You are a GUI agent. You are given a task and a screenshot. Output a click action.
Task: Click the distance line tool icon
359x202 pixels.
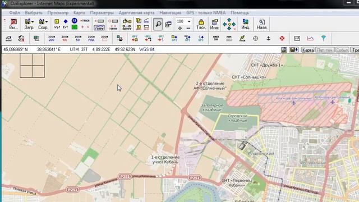pos(146,21)
